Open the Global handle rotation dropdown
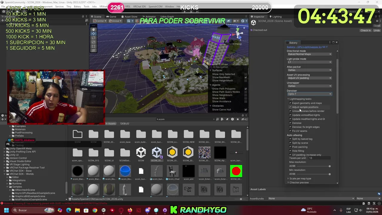The width and height of the screenshot is (382, 215). pos(115,21)
